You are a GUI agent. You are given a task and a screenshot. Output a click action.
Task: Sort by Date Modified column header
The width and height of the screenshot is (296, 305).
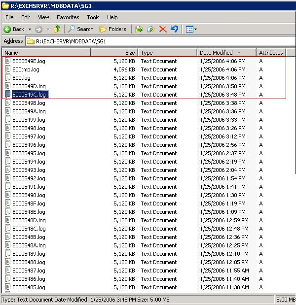[x=226, y=53]
